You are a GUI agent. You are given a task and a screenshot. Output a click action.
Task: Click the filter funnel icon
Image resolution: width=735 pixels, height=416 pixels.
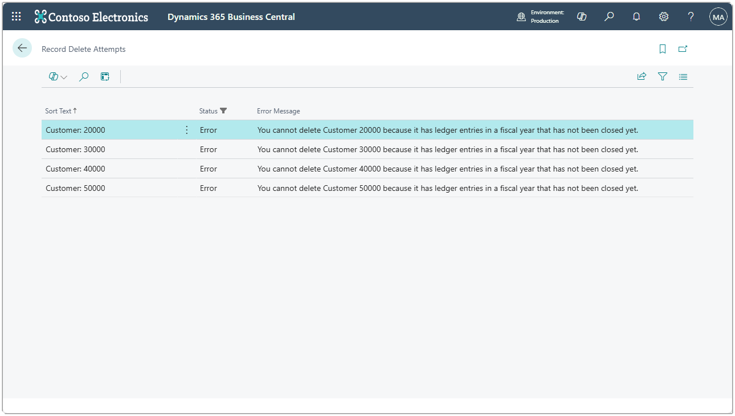[x=662, y=76]
